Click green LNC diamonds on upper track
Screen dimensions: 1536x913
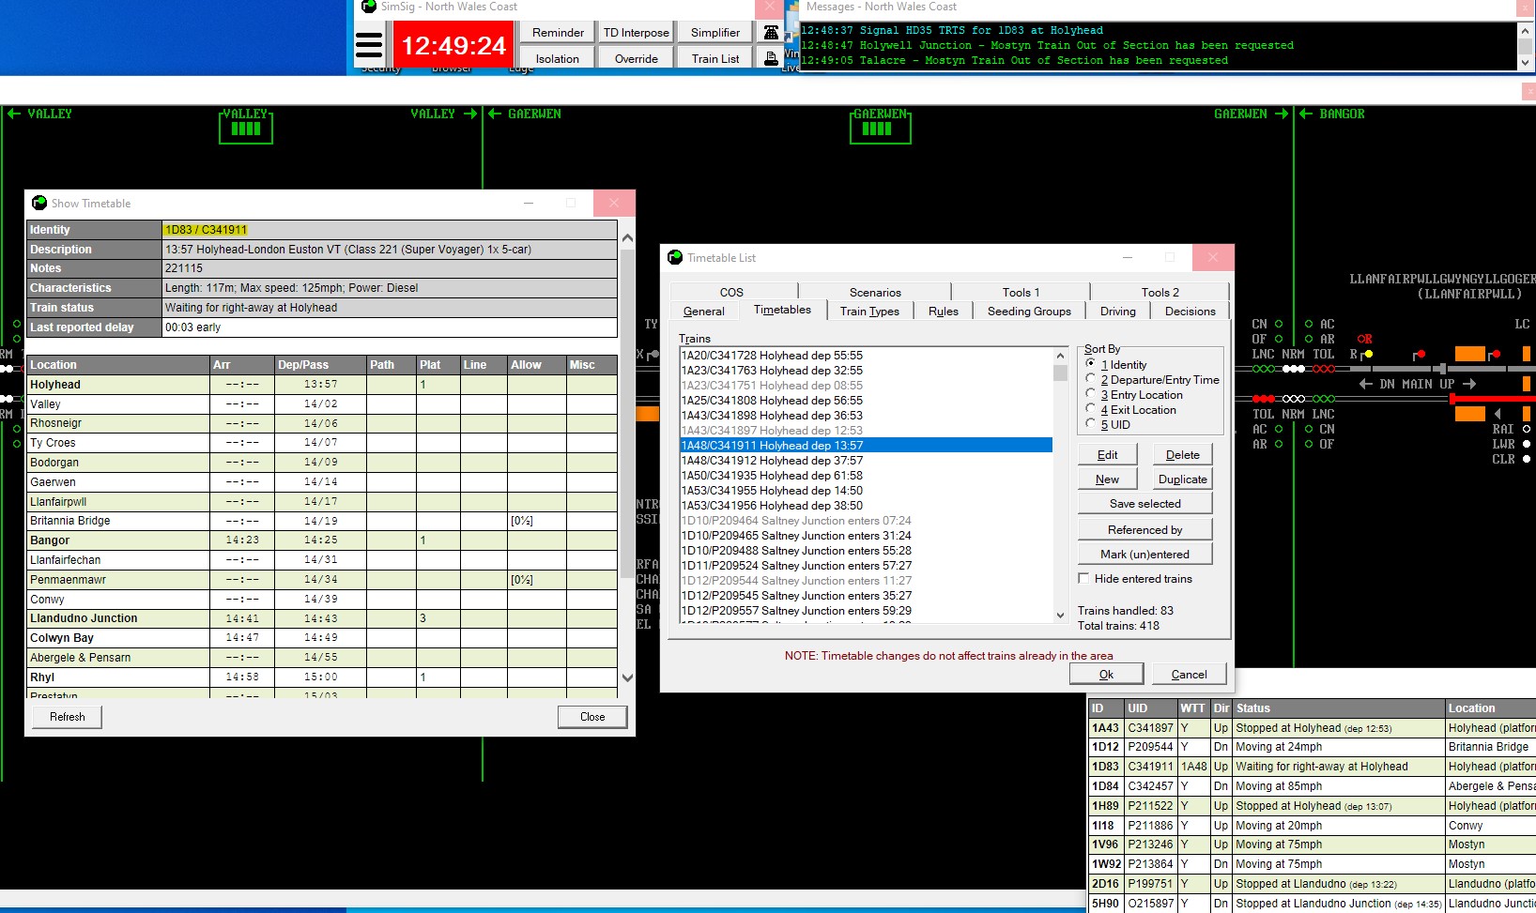point(1264,369)
